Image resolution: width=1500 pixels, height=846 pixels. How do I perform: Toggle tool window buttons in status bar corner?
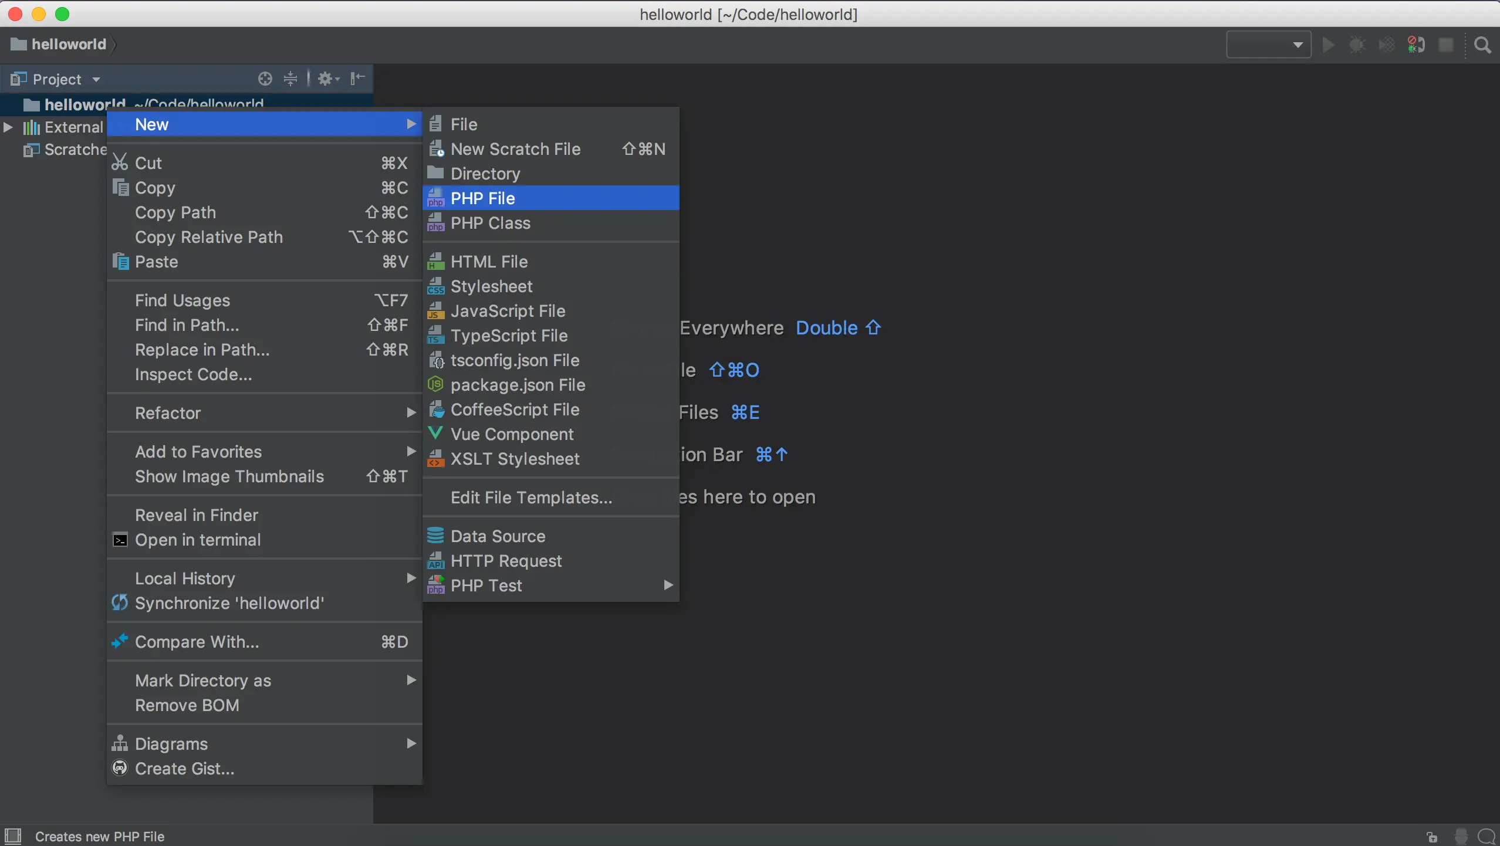click(13, 836)
